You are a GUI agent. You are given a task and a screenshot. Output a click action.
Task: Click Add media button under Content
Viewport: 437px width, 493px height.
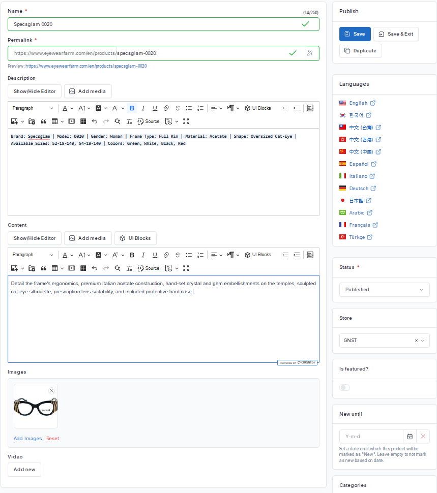click(x=88, y=238)
